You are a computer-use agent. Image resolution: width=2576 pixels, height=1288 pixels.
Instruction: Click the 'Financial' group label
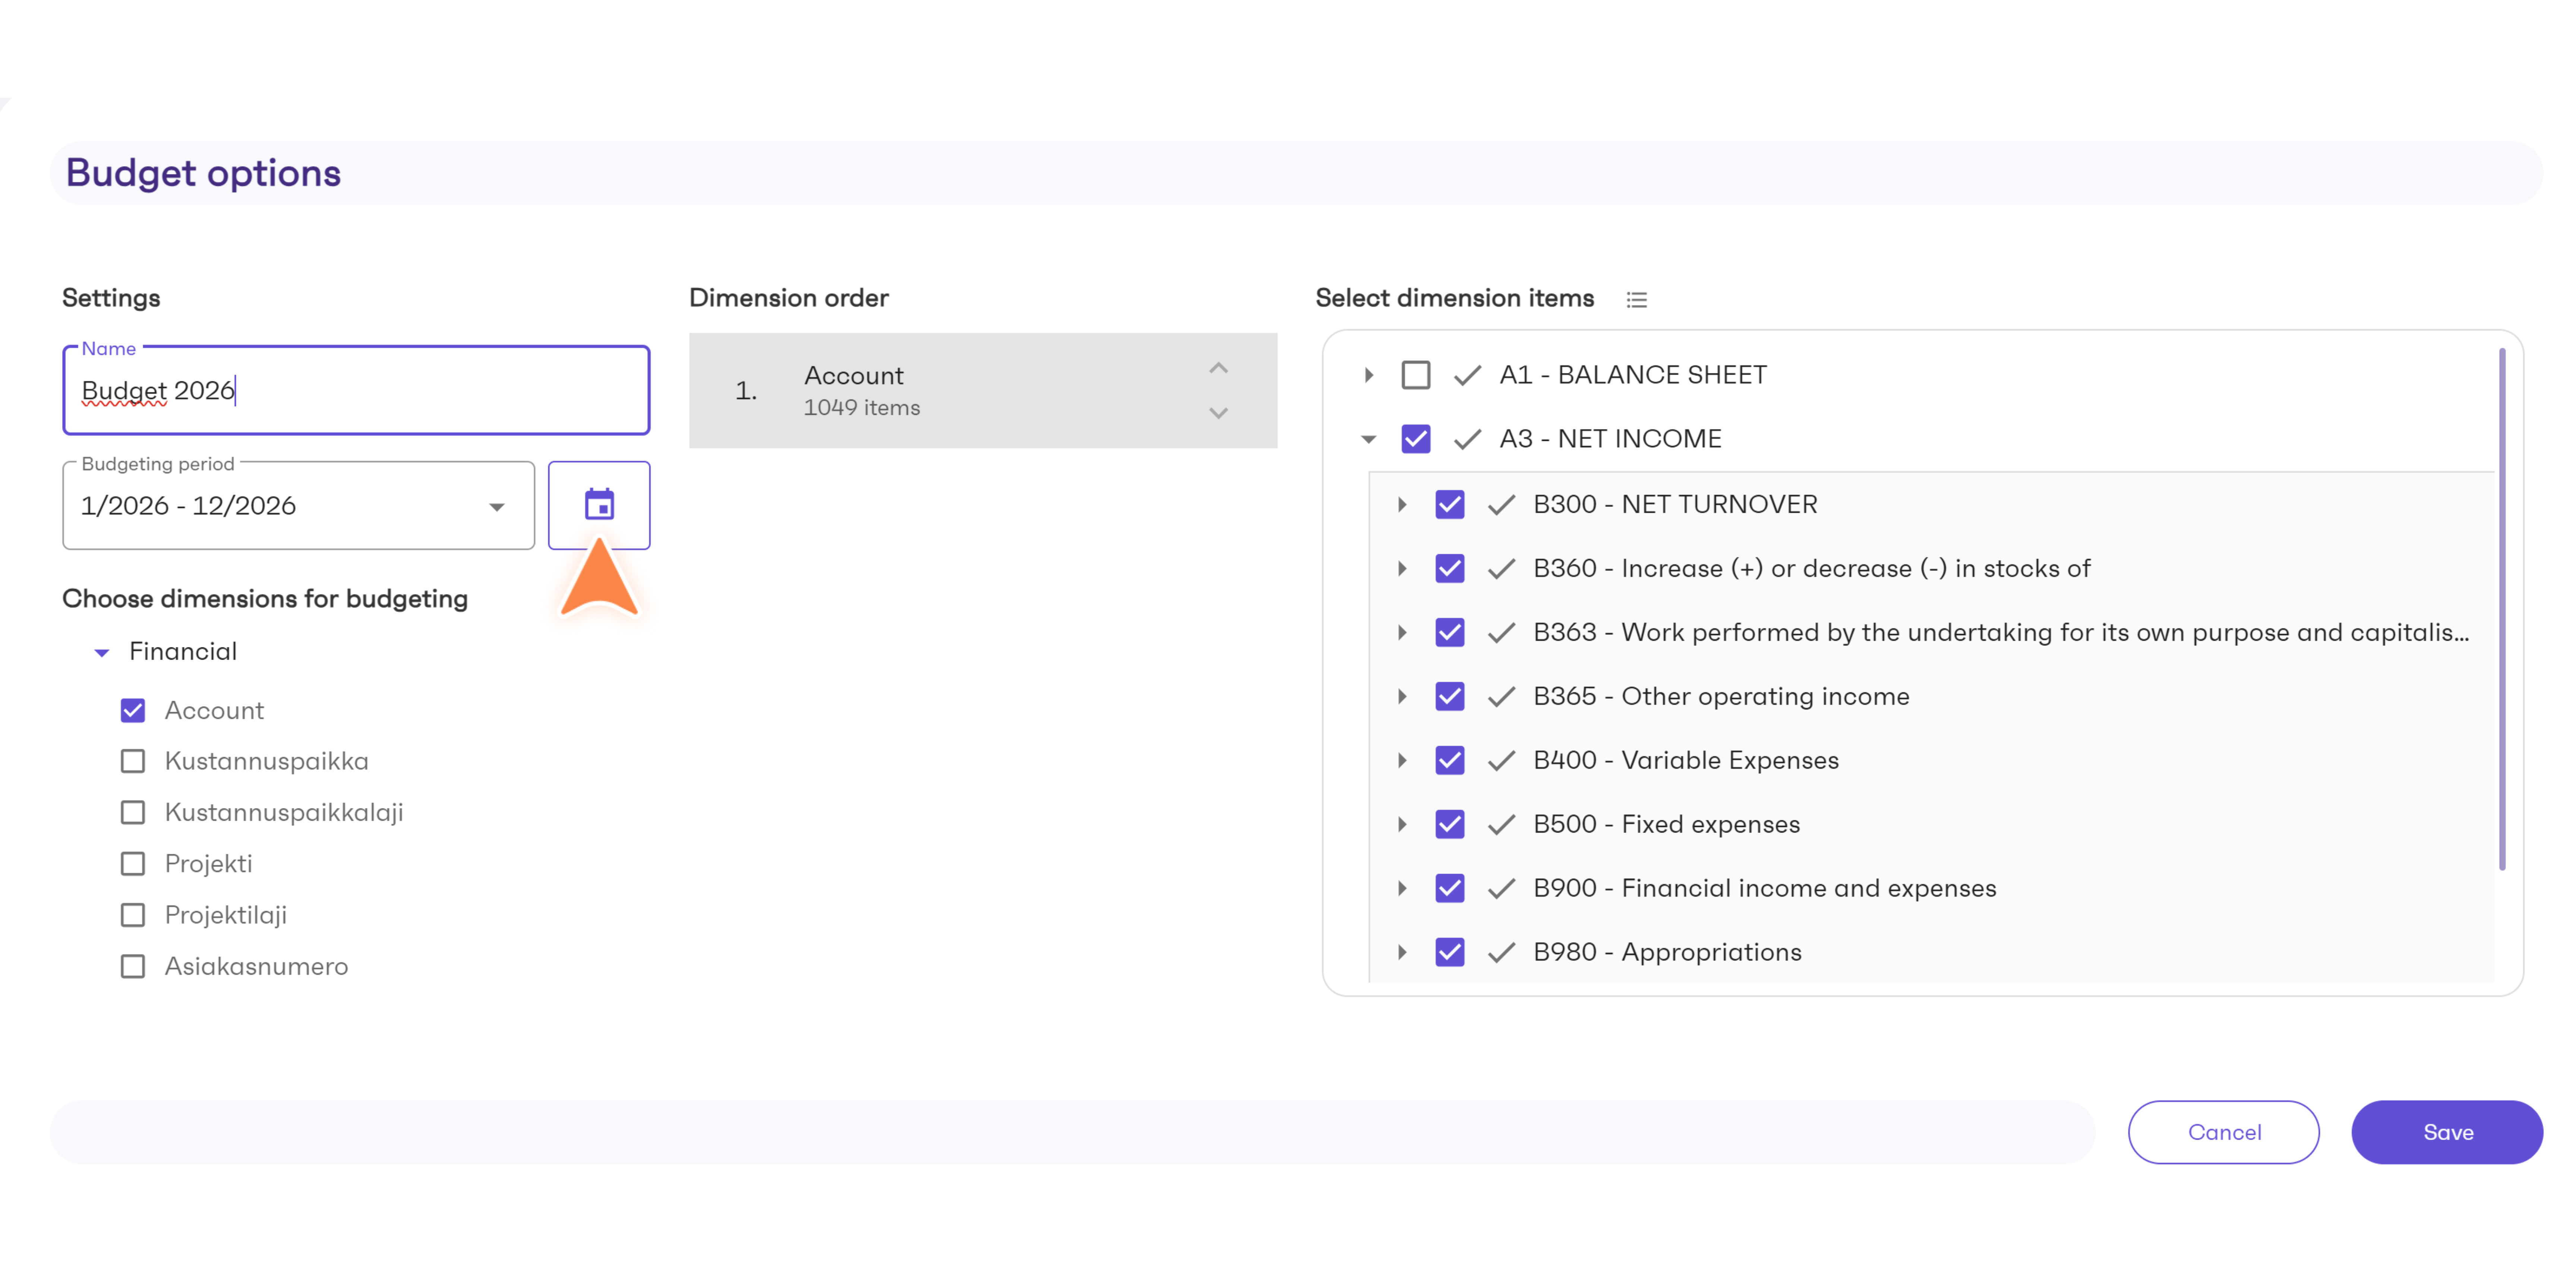coord(183,652)
